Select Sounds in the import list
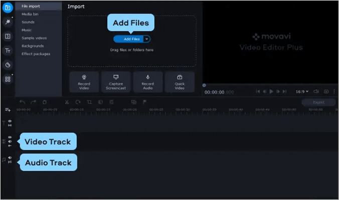 pyautogui.click(x=28, y=22)
